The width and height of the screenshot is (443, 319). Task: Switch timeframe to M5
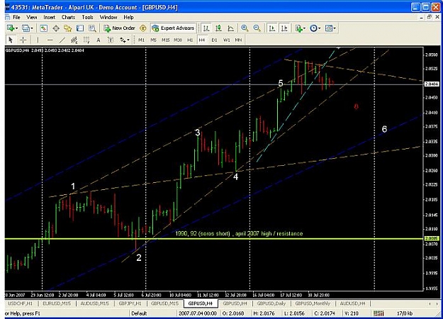(153, 40)
